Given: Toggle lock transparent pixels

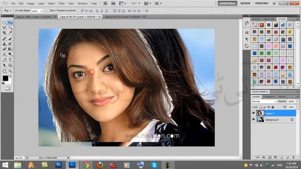Looking at the screenshot, I should pos(261,107).
